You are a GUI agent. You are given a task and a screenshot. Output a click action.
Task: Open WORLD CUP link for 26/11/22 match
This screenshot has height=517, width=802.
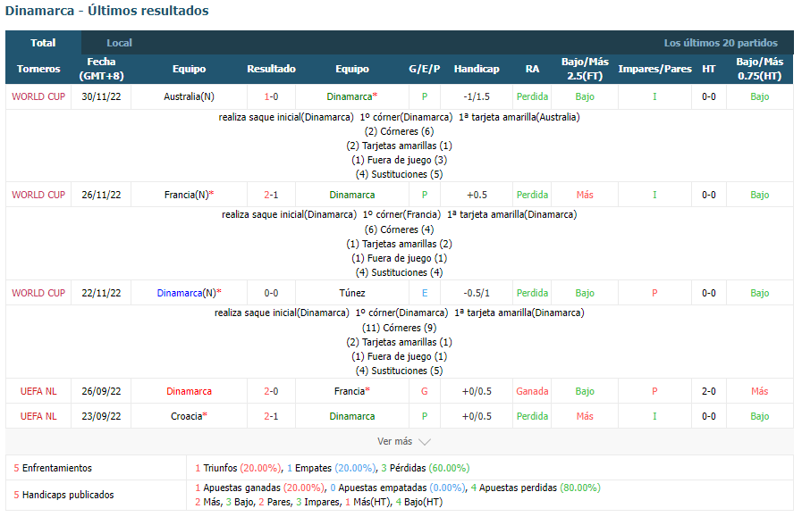[x=38, y=195]
